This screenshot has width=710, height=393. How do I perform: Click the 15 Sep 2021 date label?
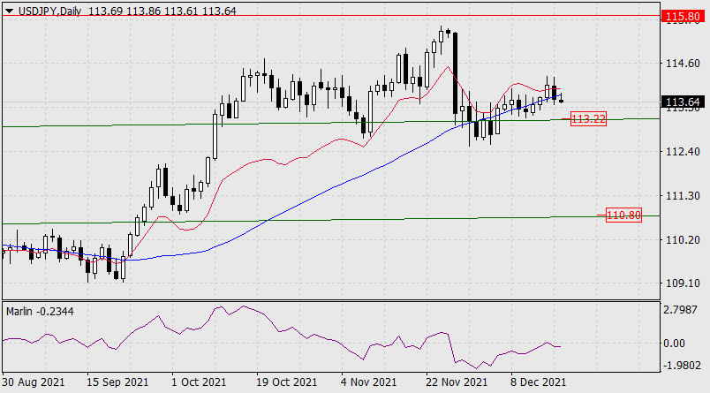[117, 382]
